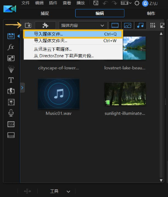The image size is (168, 197).
Task: Open the 16:9 aspect ratio dropdown
Action: pyautogui.click(x=126, y=3)
